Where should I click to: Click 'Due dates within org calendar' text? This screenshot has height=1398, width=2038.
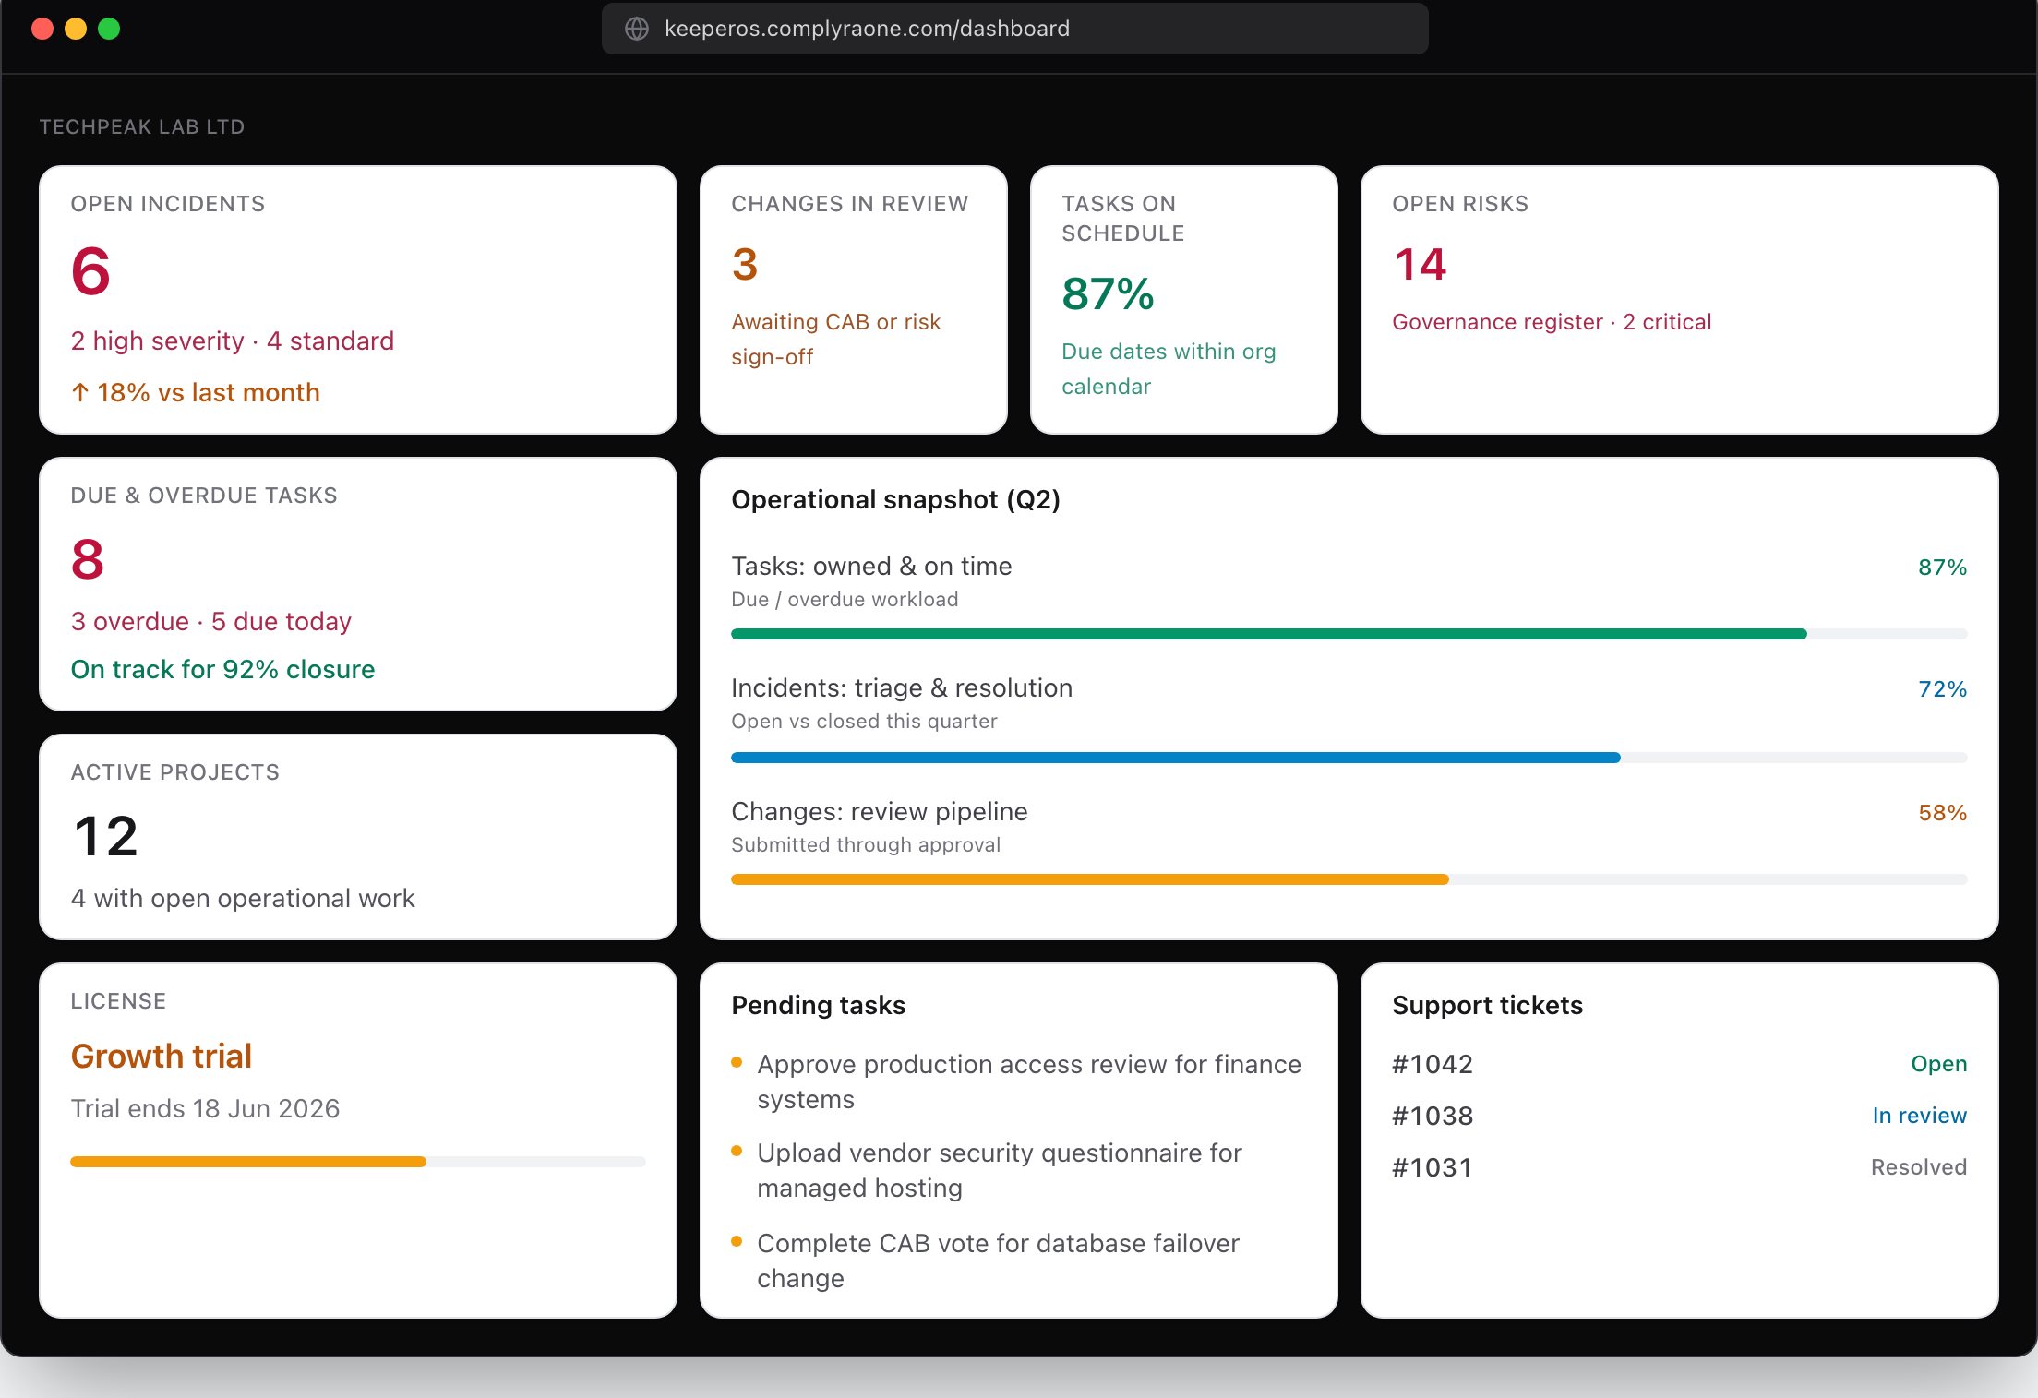click(1169, 368)
